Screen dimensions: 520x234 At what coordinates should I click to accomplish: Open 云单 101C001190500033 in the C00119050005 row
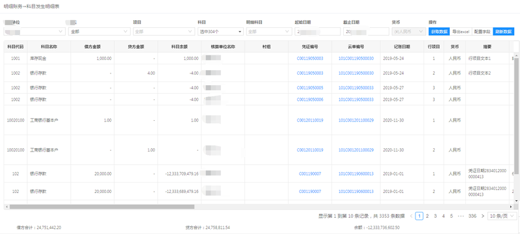[x=356, y=88]
